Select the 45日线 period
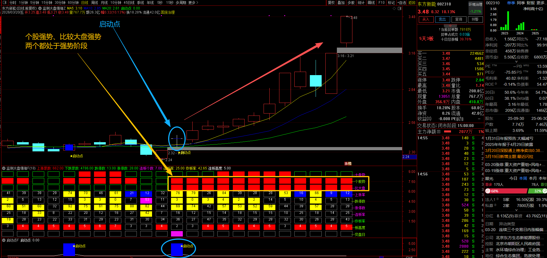 click(x=129, y=3)
